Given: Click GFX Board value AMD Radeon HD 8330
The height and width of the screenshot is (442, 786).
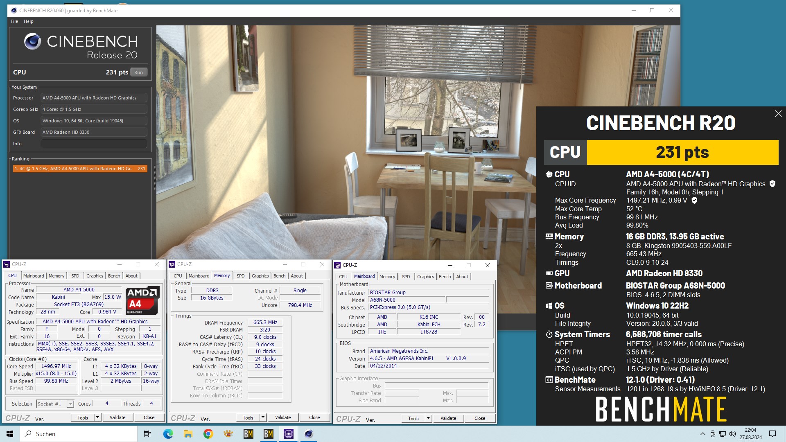Looking at the screenshot, I should [x=94, y=132].
